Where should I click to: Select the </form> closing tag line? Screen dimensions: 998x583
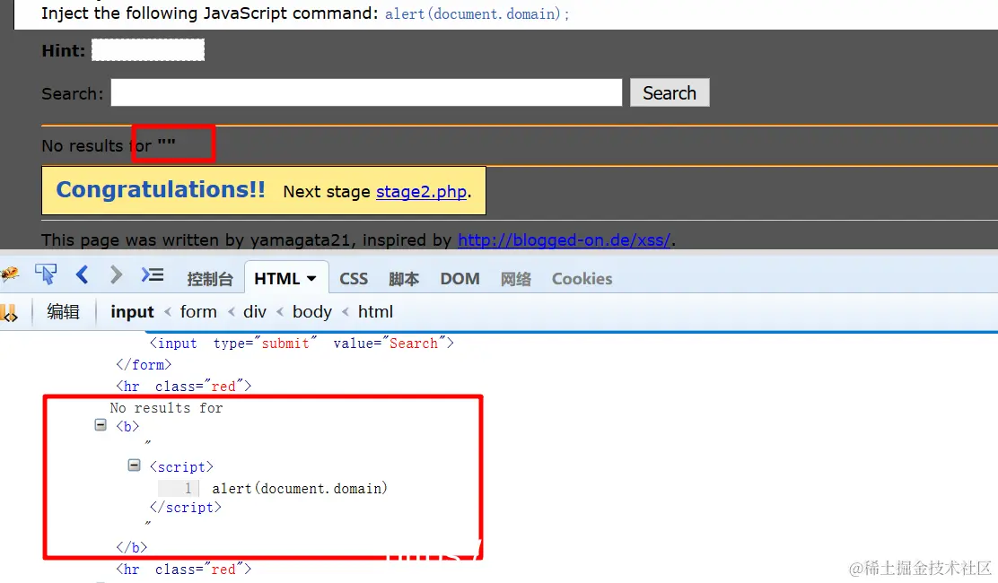[144, 365]
